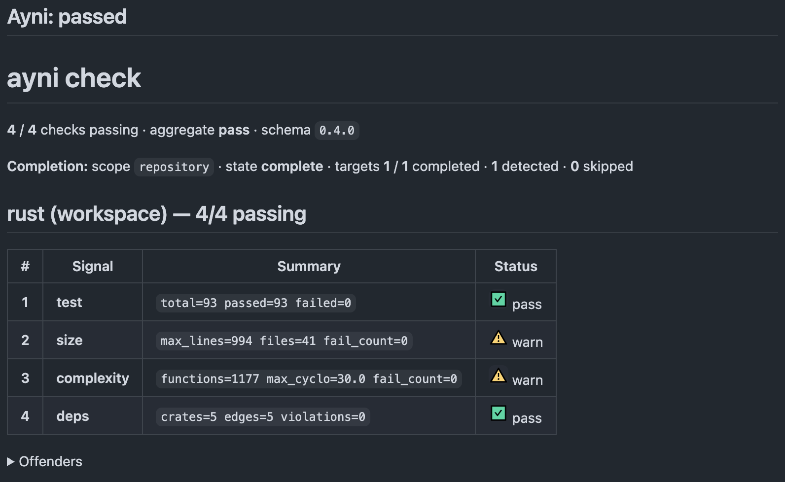
Task: Click the 'warn' status text in size row
Action: click(527, 343)
